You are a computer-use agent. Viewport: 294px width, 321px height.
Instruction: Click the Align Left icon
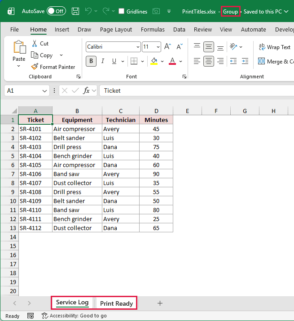point(197,61)
